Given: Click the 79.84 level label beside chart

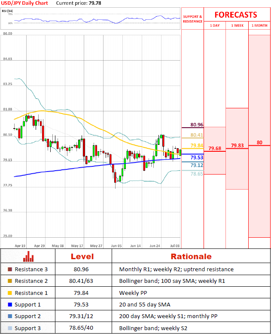Looking at the screenshot, I should click(x=197, y=145).
